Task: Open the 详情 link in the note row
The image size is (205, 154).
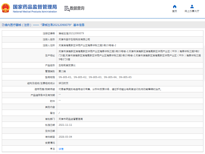Action: click(61, 149)
